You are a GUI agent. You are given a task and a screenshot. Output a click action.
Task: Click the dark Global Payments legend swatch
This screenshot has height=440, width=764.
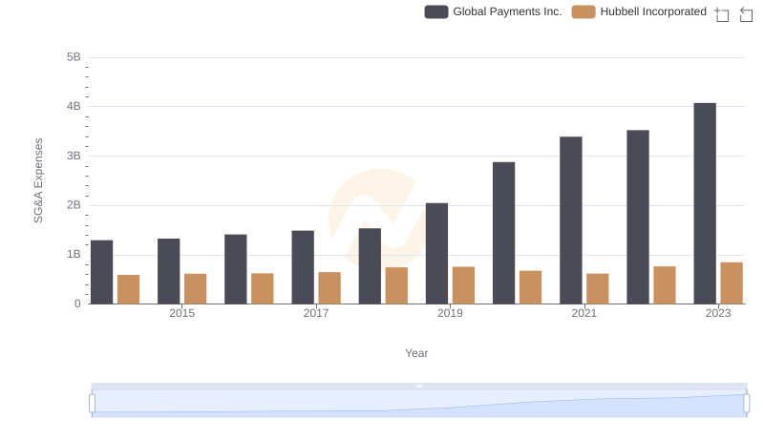coord(436,11)
